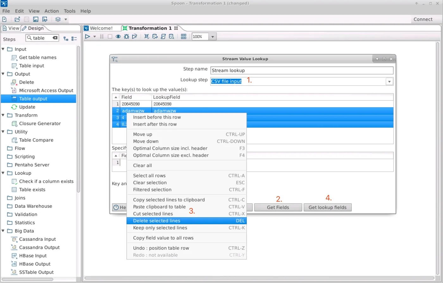The width and height of the screenshot is (443, 283).
Task: Click the Get lookup fields button
Action: pyautogui.click(x=328, y=208)
